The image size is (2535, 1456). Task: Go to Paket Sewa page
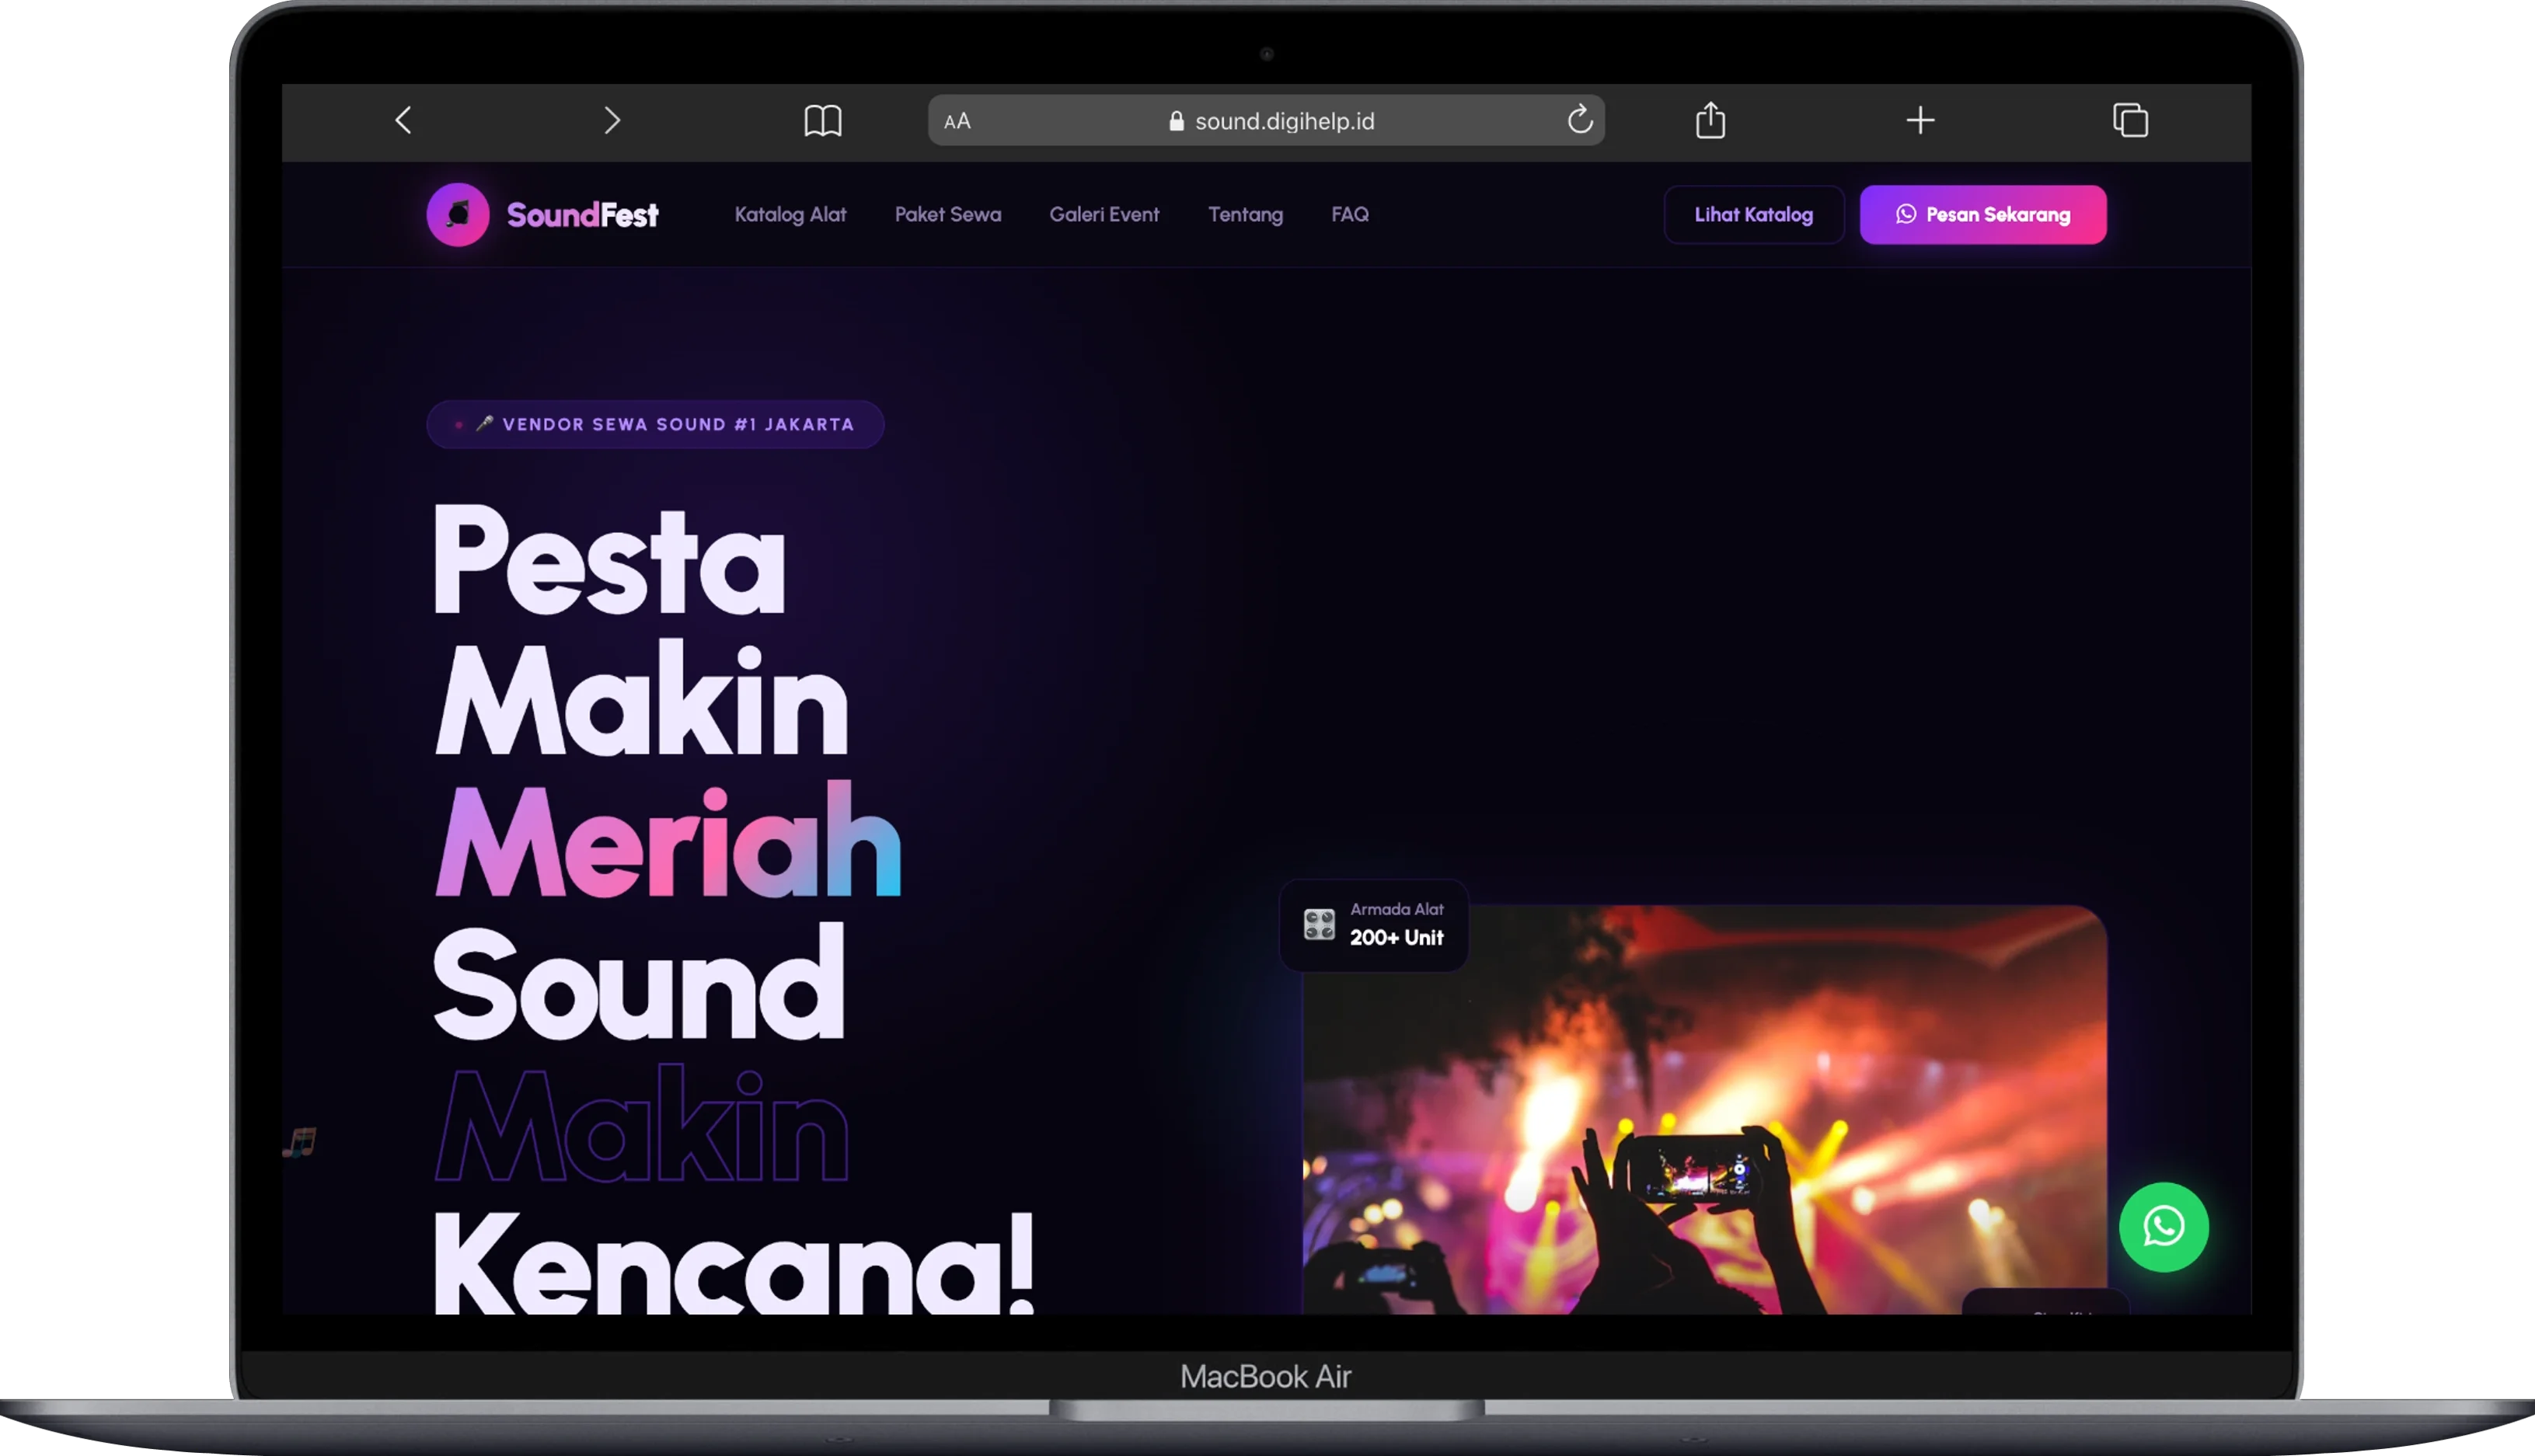pyautogui.click(x=947, y=215)
